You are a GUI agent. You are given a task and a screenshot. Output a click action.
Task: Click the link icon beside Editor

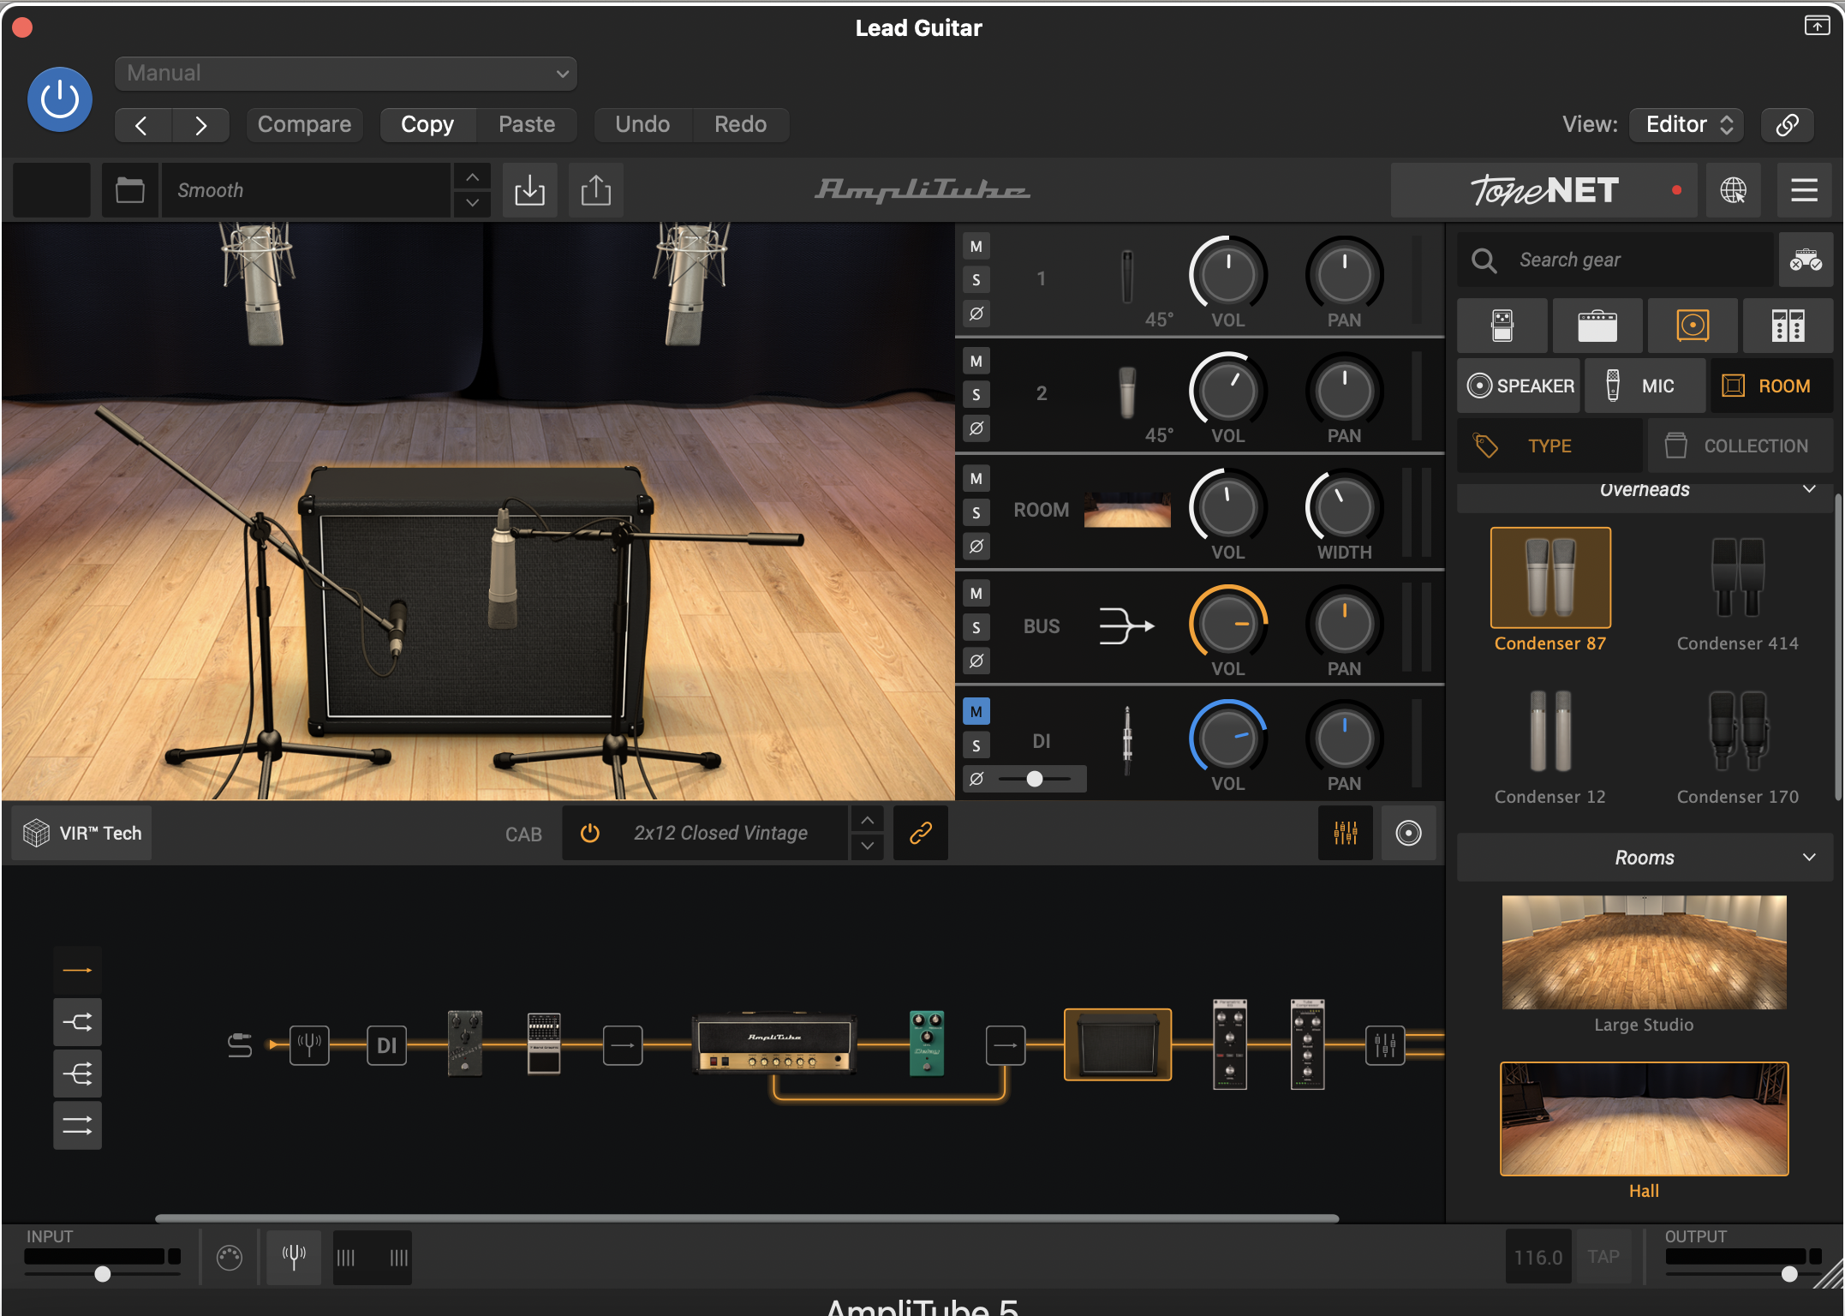point(1787,125)
